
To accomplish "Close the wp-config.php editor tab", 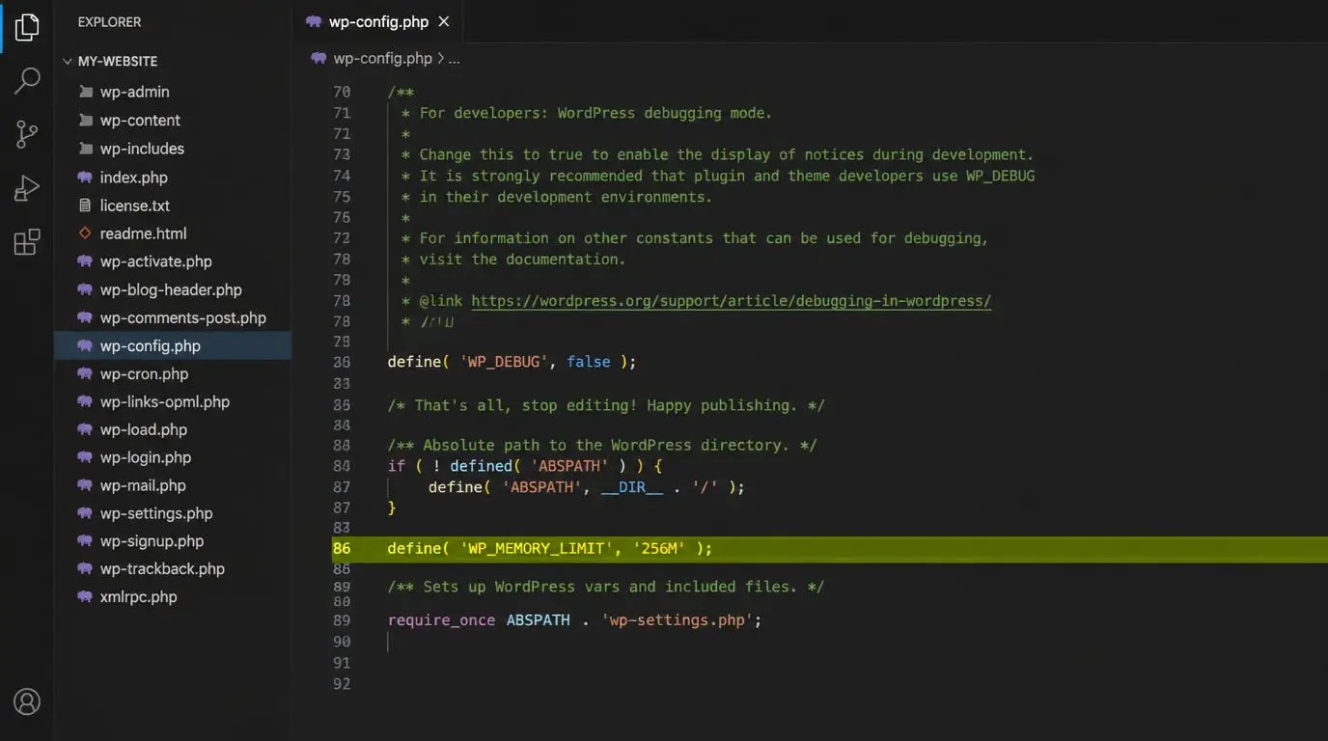I will click(444, 21).
